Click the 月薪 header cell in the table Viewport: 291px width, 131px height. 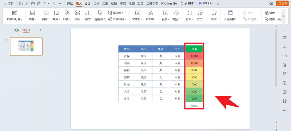tap(194, 49)
